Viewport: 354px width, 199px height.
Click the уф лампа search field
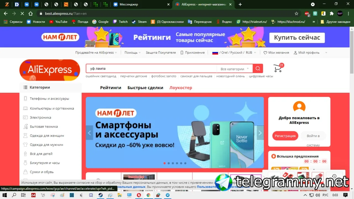152,69
